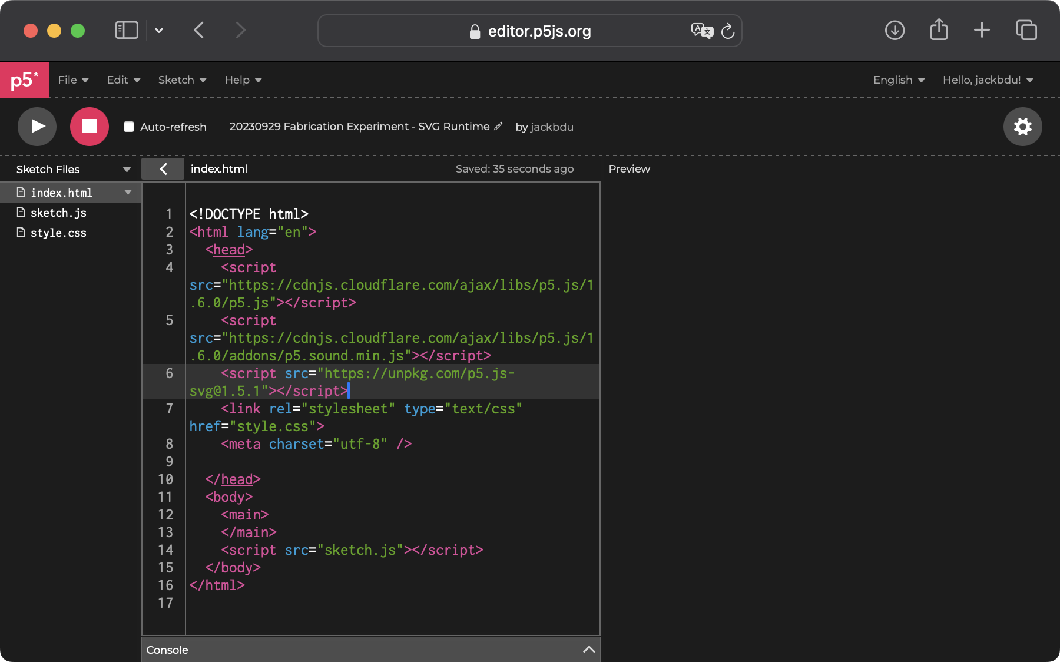
Task: Open the English language dropdown
Action: pyautogui.click(x=899, y=80)
